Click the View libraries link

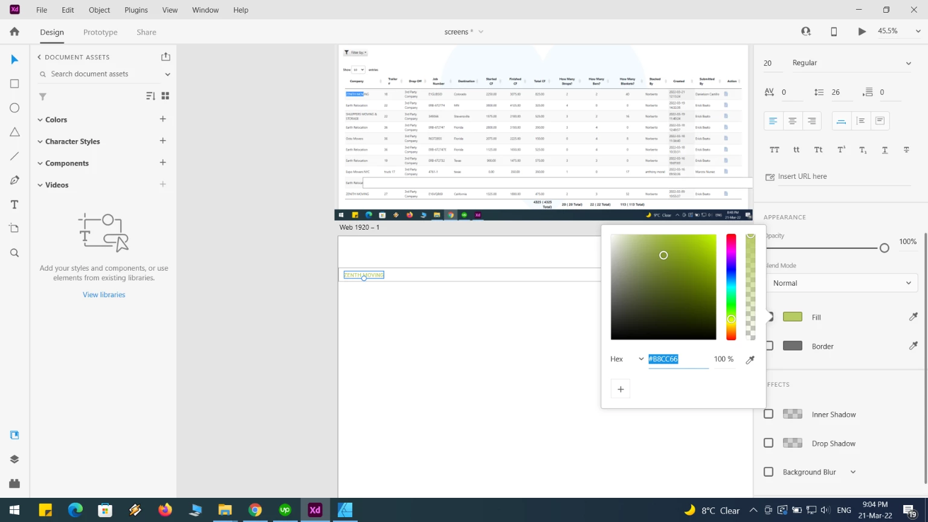(x=104, y=294)
